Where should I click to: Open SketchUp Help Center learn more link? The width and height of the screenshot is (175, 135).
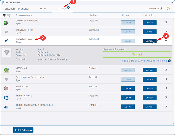(x=145, y=61)
